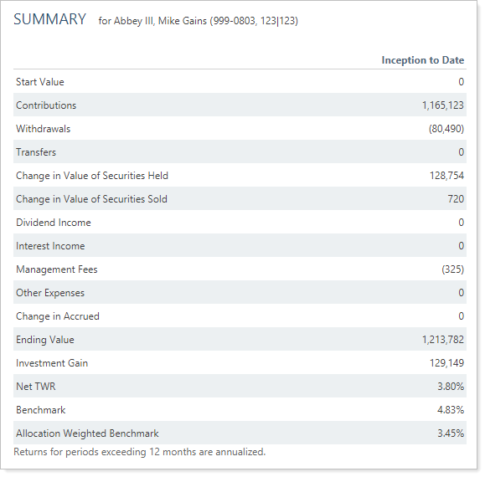Click the Other Expenses row
Viewport: 485px width, 477px height.
click(x=240, y=293)
